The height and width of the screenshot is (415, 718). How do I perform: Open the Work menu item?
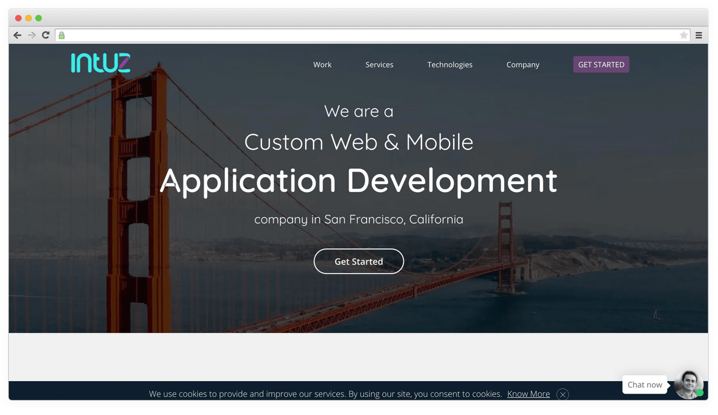[x=322, y=65]
